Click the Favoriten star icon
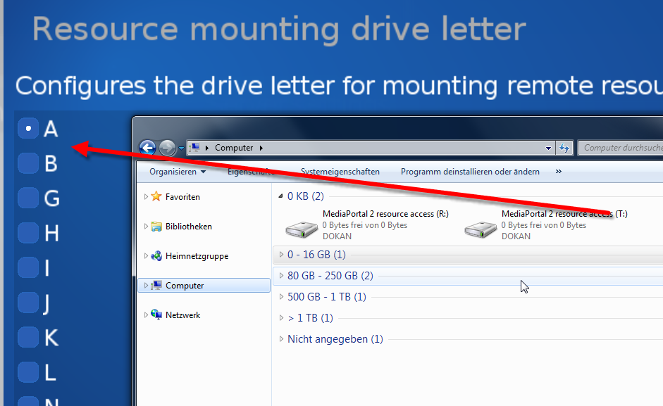The width and height of the screenshot is (663, 406). (156, 196)
